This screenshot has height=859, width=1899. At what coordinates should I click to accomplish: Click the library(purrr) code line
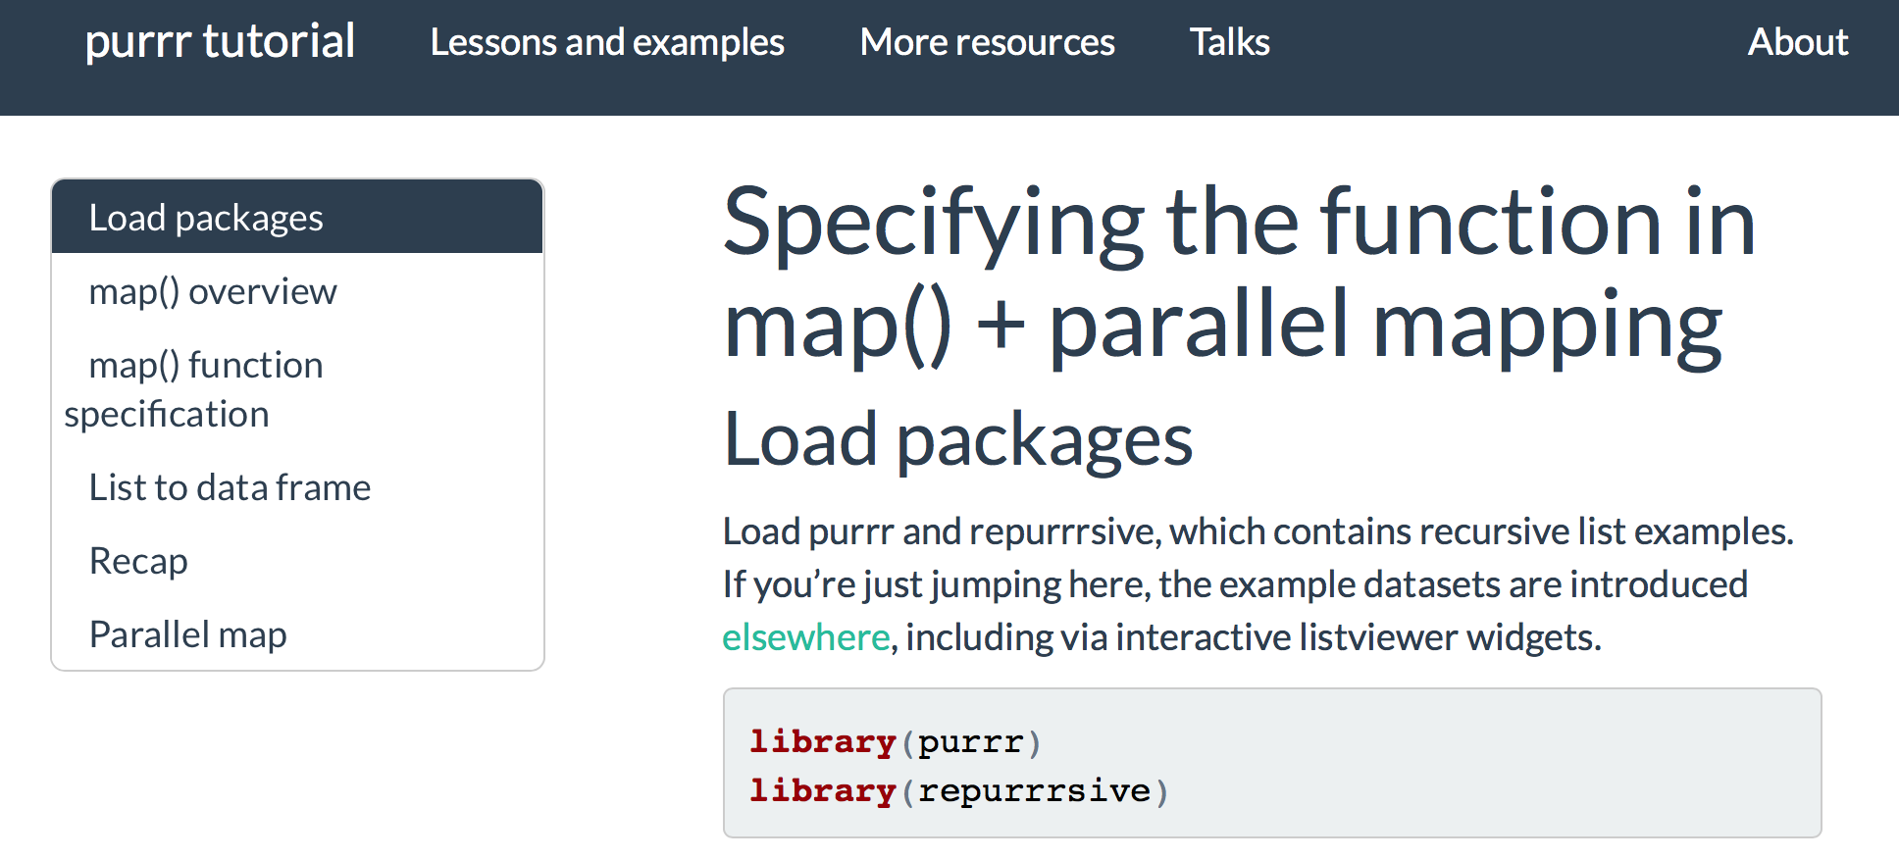tap(895, 742)
